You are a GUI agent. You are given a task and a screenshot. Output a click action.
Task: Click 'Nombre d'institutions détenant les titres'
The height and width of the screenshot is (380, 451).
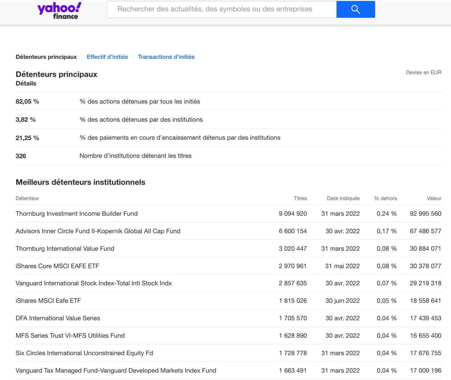pyautogui.click(x=136, y=156)
